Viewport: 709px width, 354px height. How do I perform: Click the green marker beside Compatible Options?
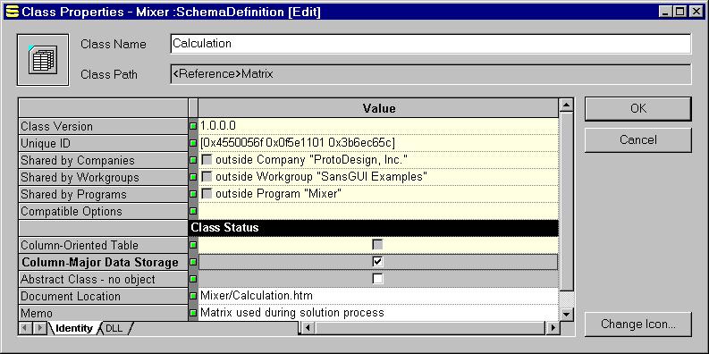click(193, 211)
